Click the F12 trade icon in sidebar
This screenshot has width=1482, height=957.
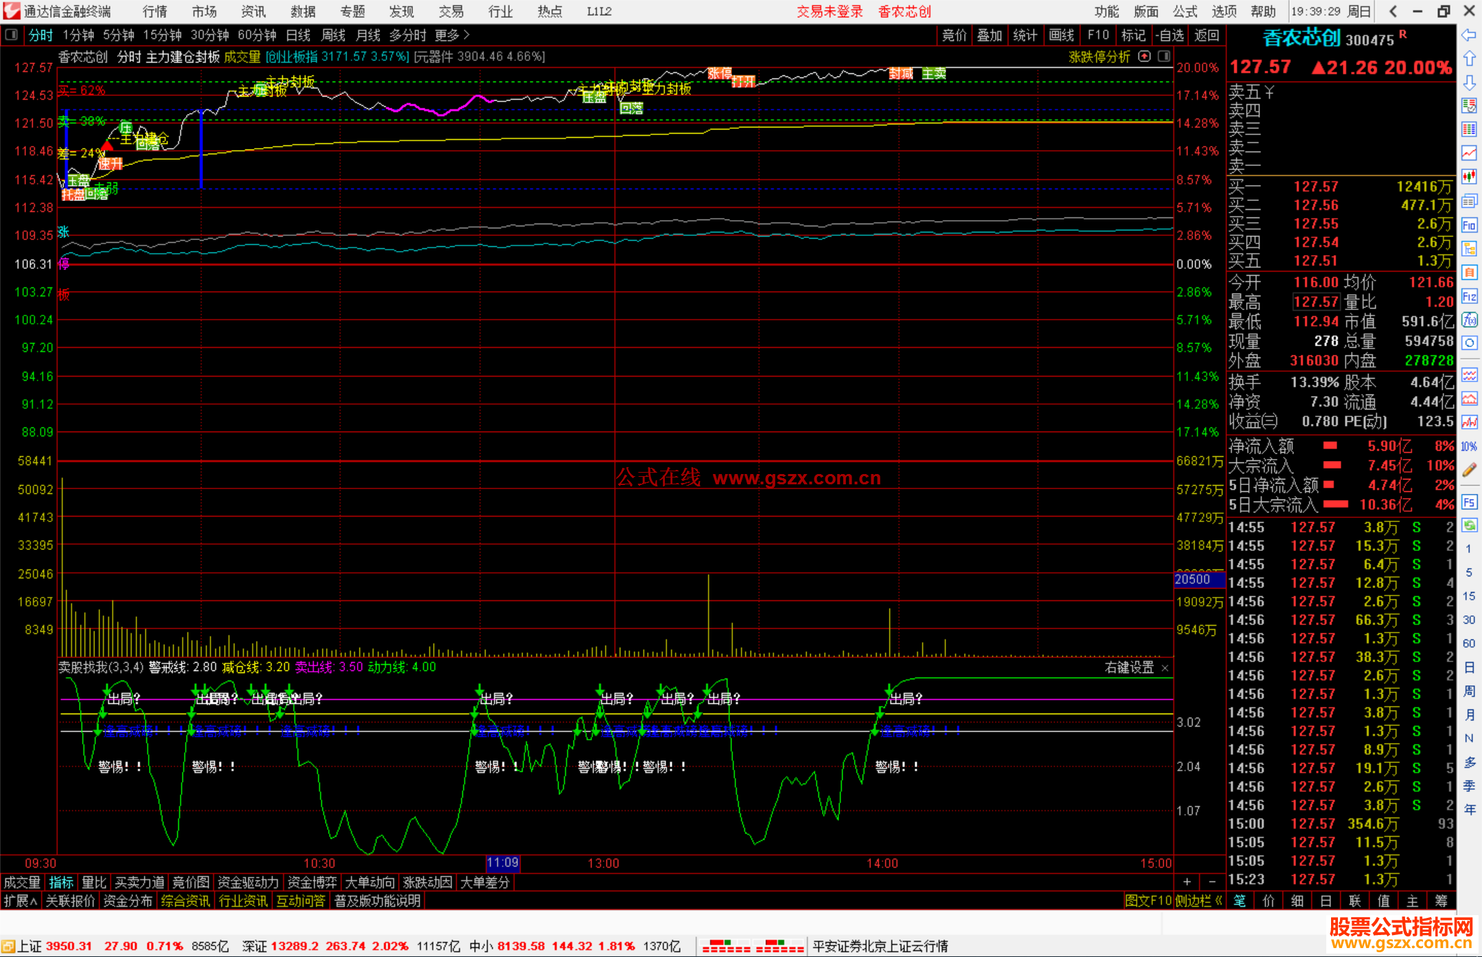1469,296
